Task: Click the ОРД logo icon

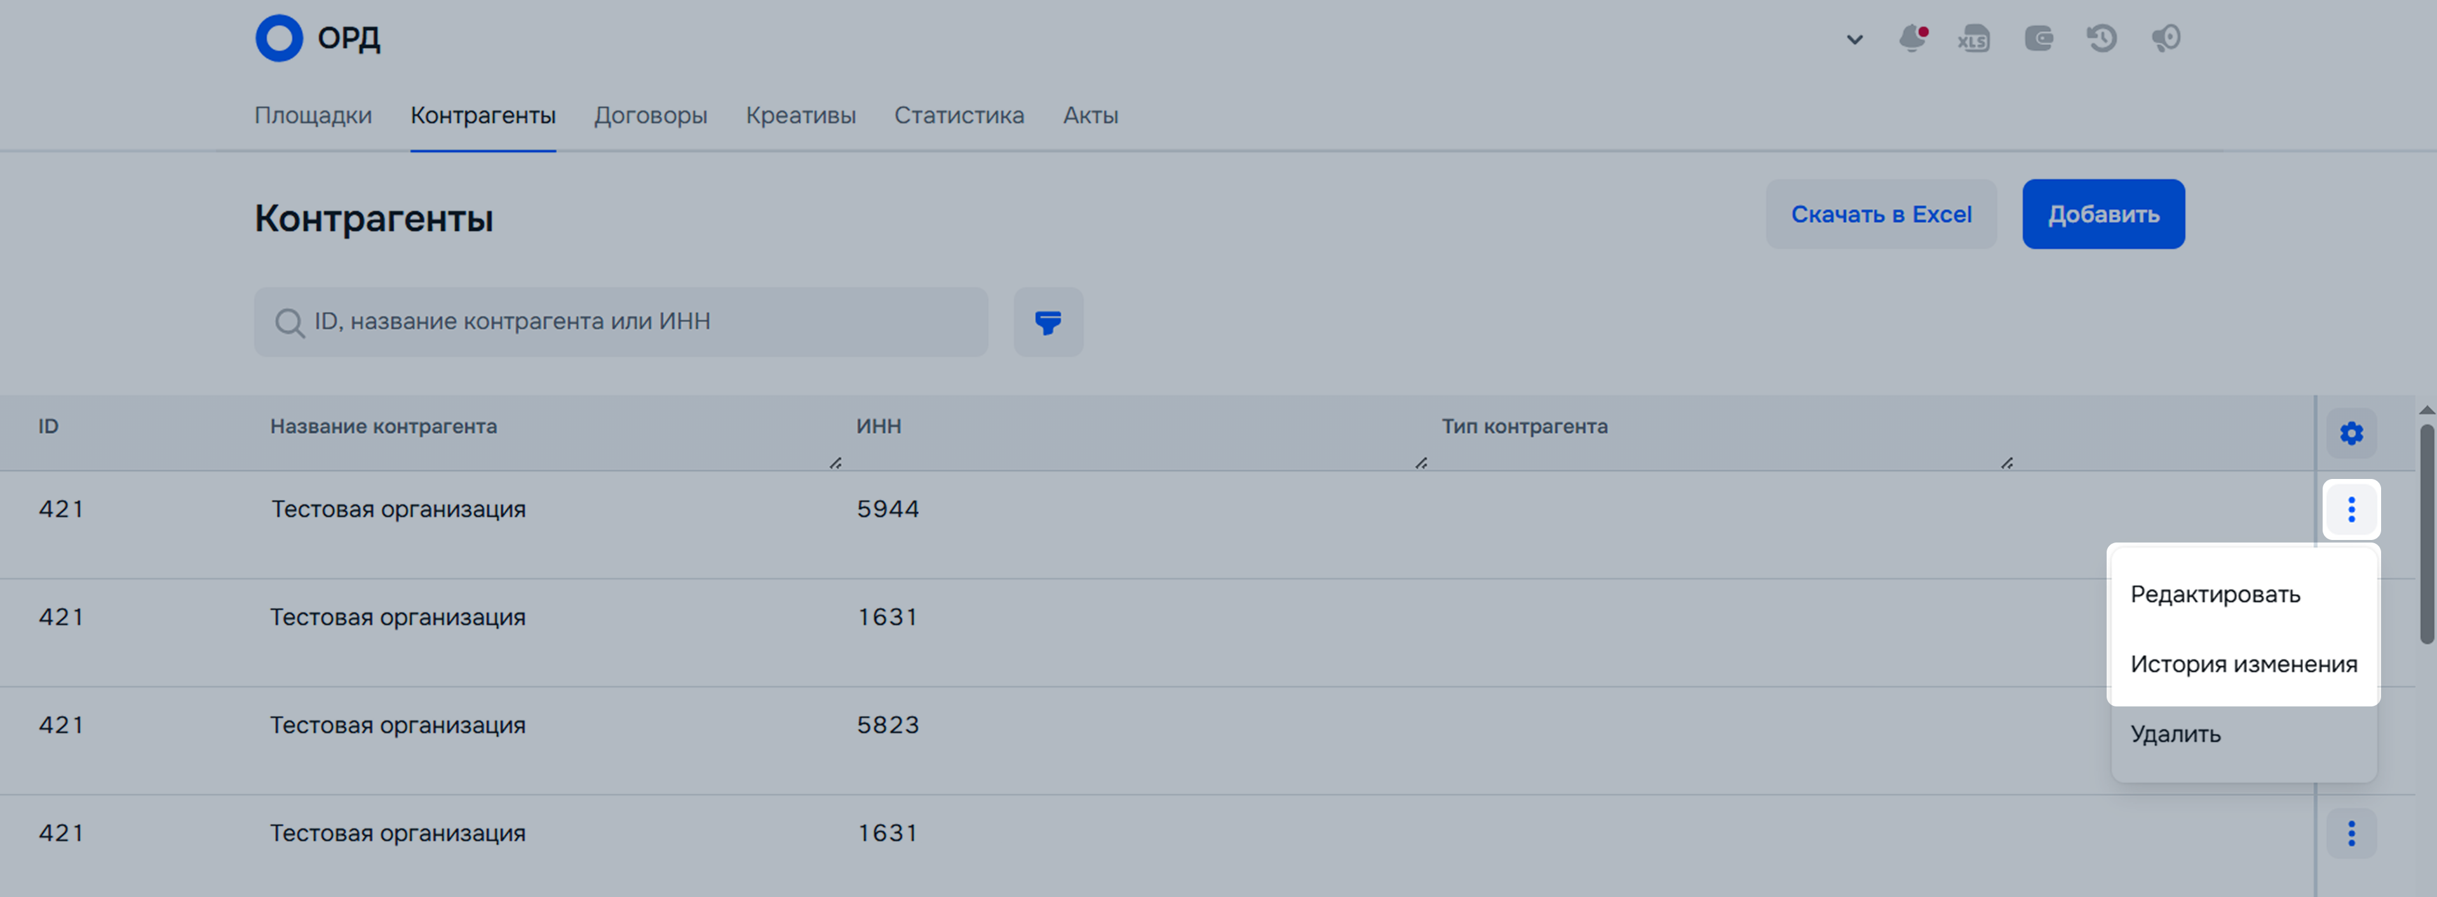Action: pos(279,39)
